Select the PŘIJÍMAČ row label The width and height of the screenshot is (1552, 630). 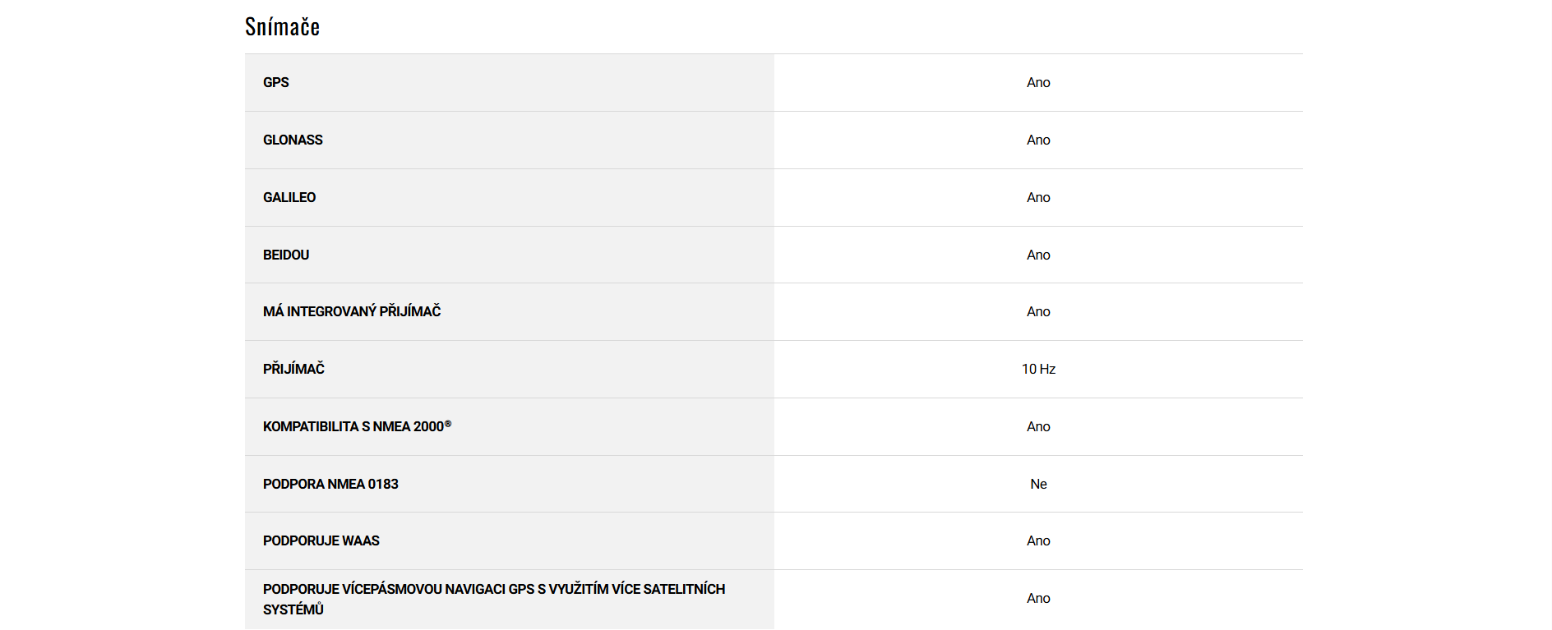point(293,369)
